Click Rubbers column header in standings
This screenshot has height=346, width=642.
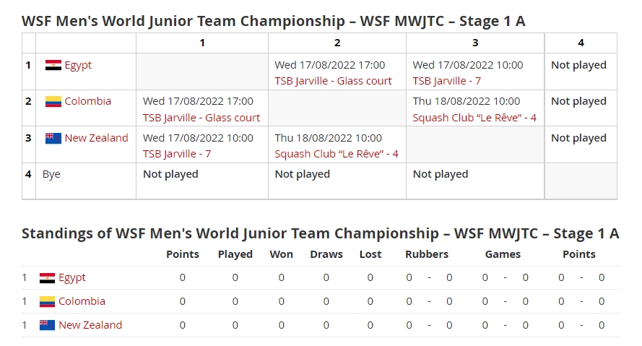pyautogui.click(x=427, y=254)
